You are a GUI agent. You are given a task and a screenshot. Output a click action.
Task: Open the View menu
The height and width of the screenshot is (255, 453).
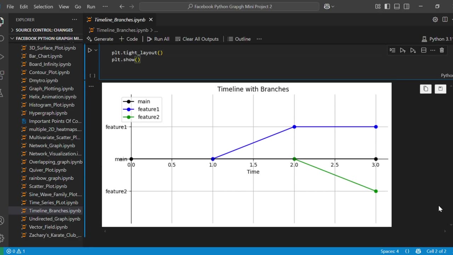64,6
